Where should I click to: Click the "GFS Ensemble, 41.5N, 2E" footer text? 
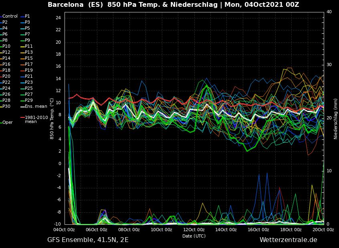point(88,240)
